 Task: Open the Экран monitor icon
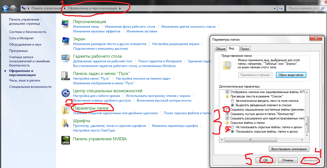[x=65, y=41]
